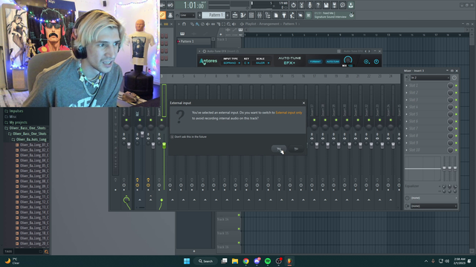This screenshot has width=476, height=267.
Task: Open the browser from the toolbar
Action: 268,15
